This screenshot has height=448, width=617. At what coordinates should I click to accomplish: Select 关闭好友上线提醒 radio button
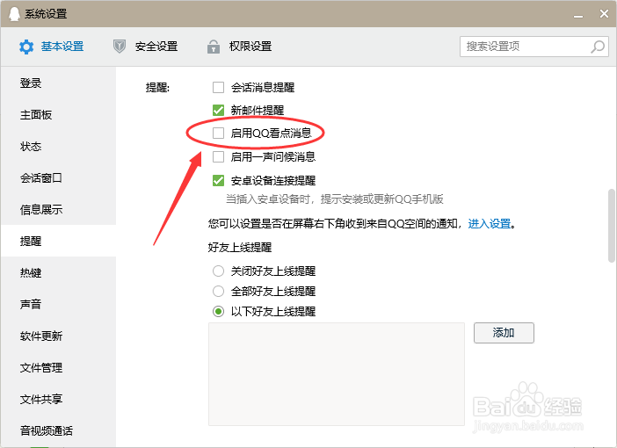click(x=218, y=271)
